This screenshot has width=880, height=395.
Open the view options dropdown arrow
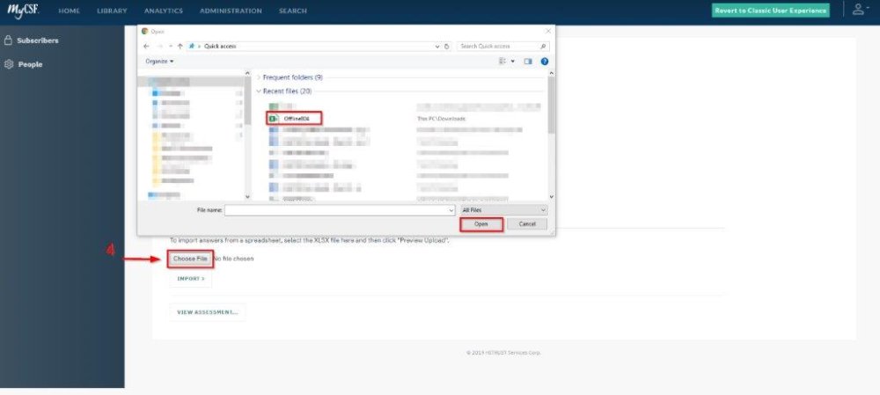click(513, 62)
